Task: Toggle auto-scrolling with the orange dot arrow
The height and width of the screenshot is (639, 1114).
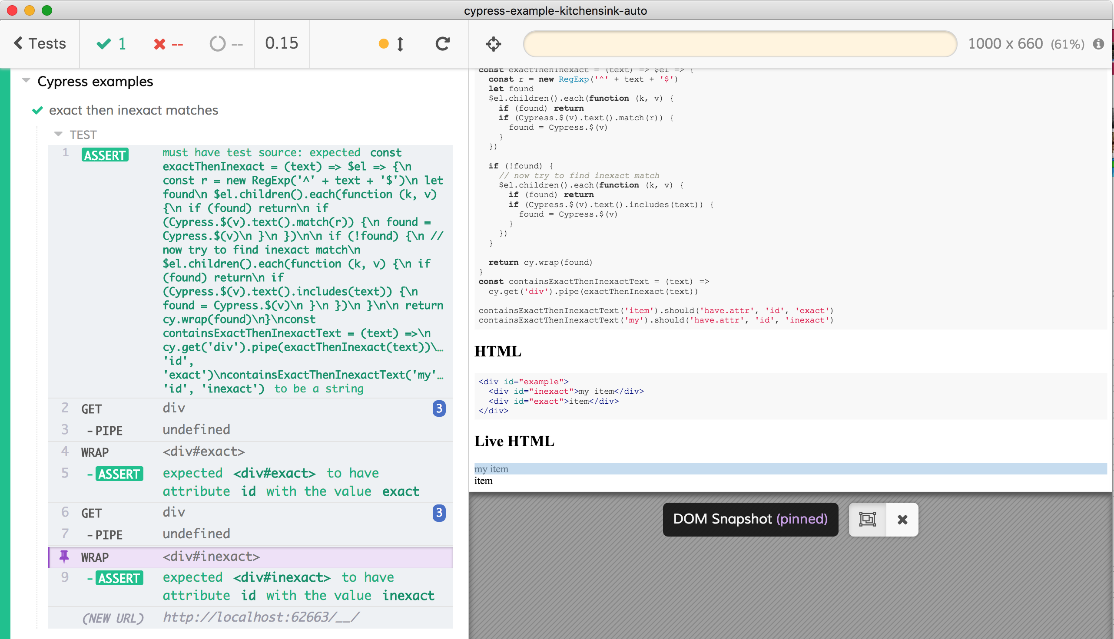Action: click(391, 43)
